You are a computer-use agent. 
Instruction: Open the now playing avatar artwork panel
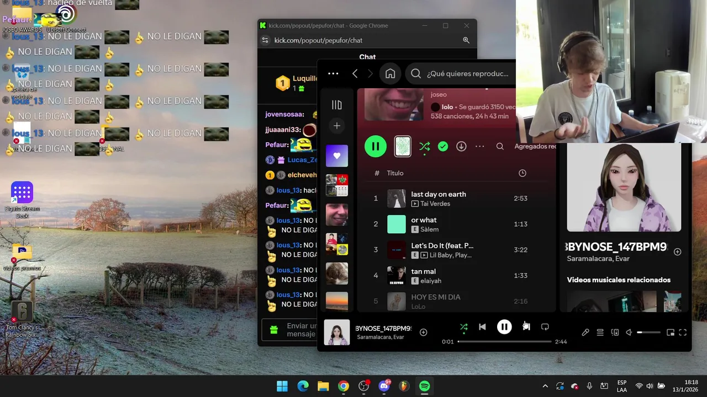(624, 187)
